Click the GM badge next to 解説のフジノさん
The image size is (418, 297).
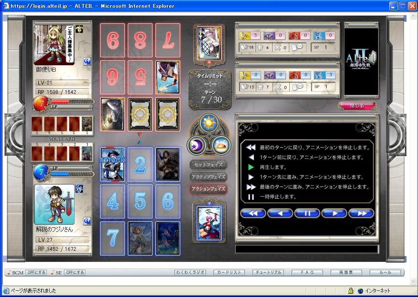pyautogui.click(x=87, y=221)
